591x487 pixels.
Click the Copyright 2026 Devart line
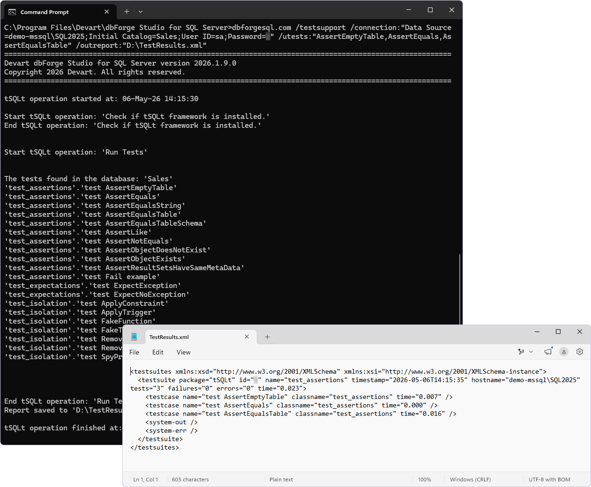coord(95,72)
